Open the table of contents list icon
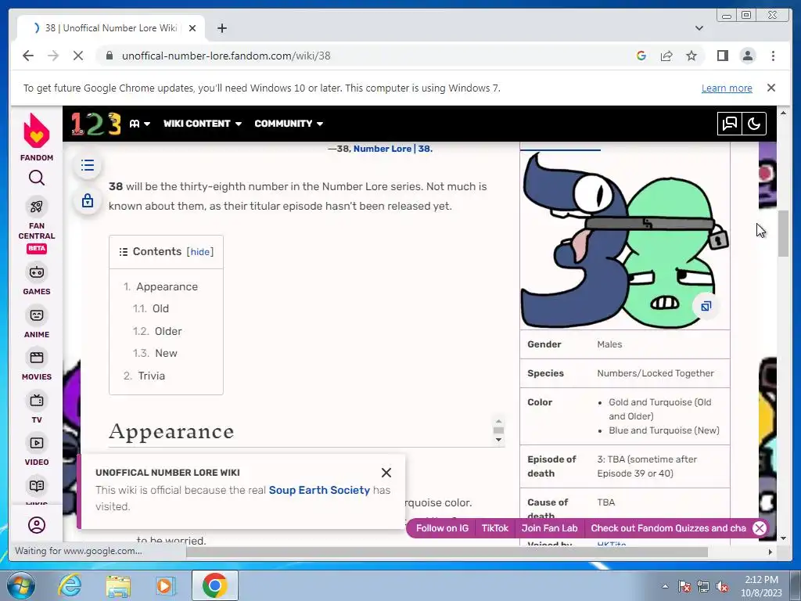Image resolution: width=801 pixels, height=601 pixels. [x=88, y=165]
